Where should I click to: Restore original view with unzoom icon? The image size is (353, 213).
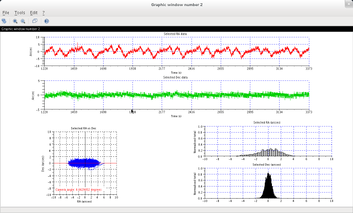tap(23, 21)
